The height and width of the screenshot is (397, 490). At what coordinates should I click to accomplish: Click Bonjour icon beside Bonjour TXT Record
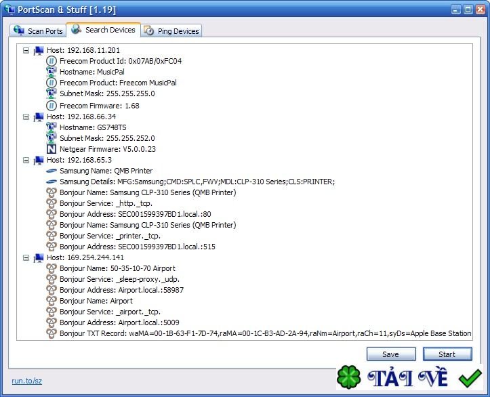[x=52, y=333]
